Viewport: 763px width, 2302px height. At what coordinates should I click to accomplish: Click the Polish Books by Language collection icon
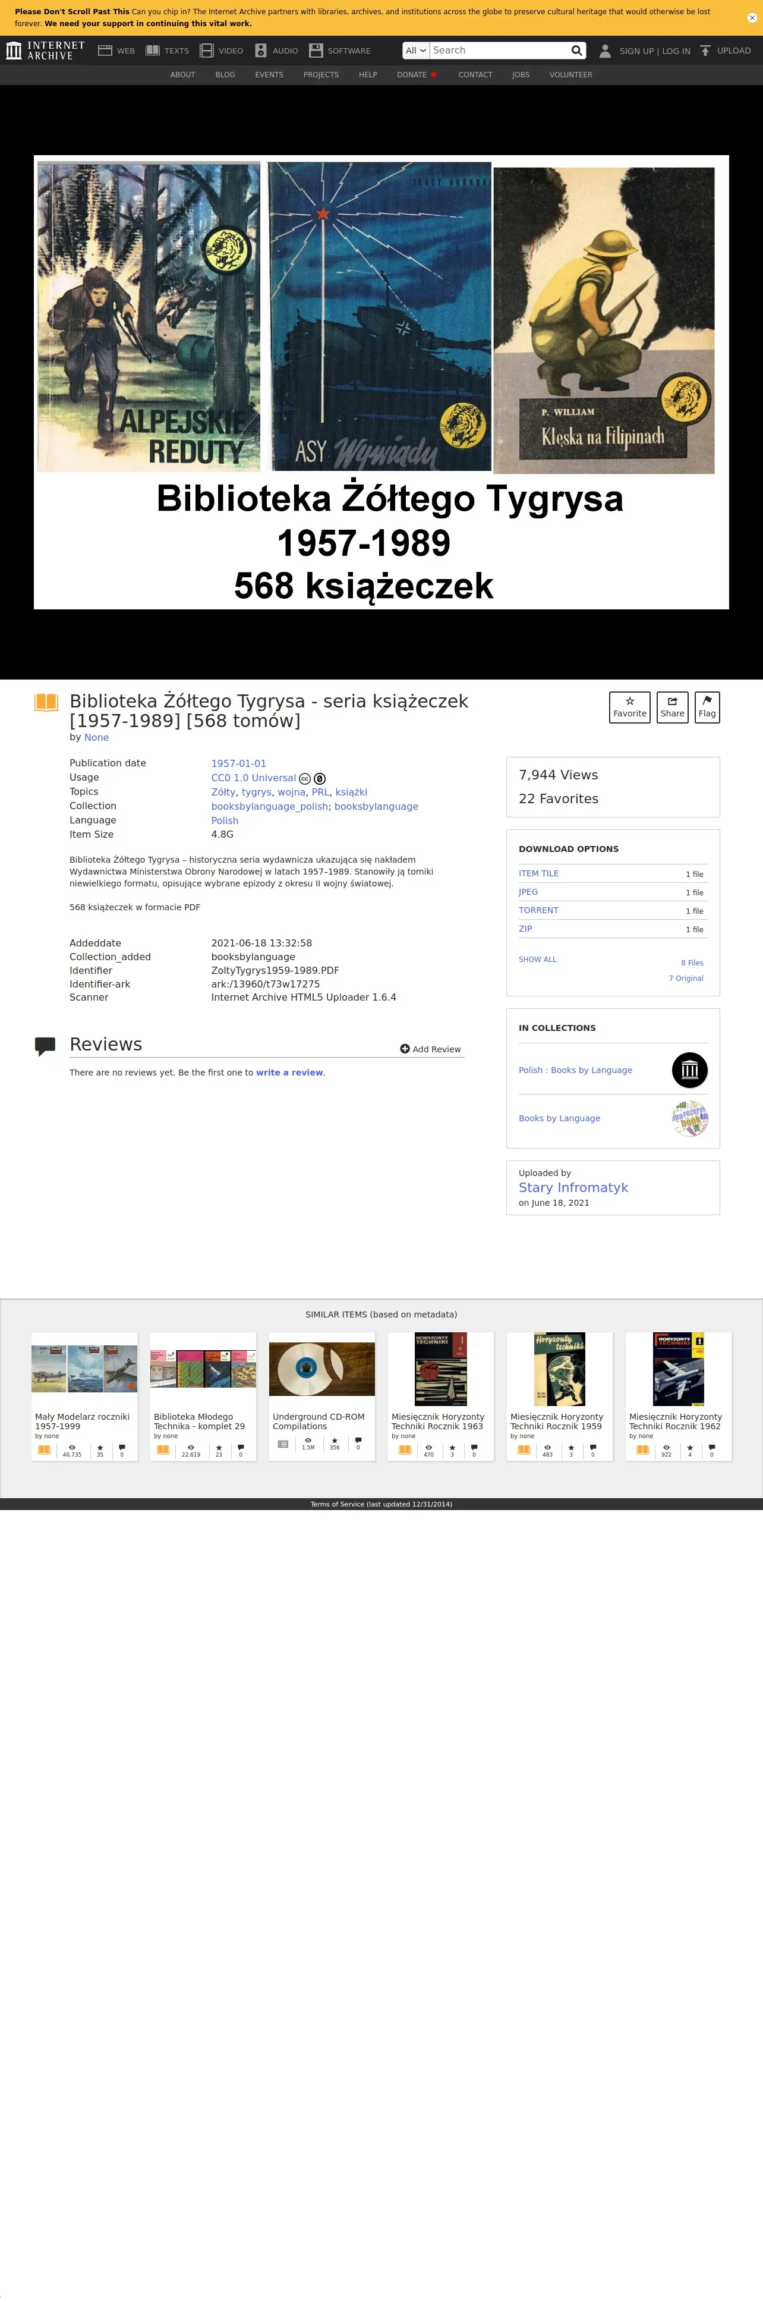690,1070
